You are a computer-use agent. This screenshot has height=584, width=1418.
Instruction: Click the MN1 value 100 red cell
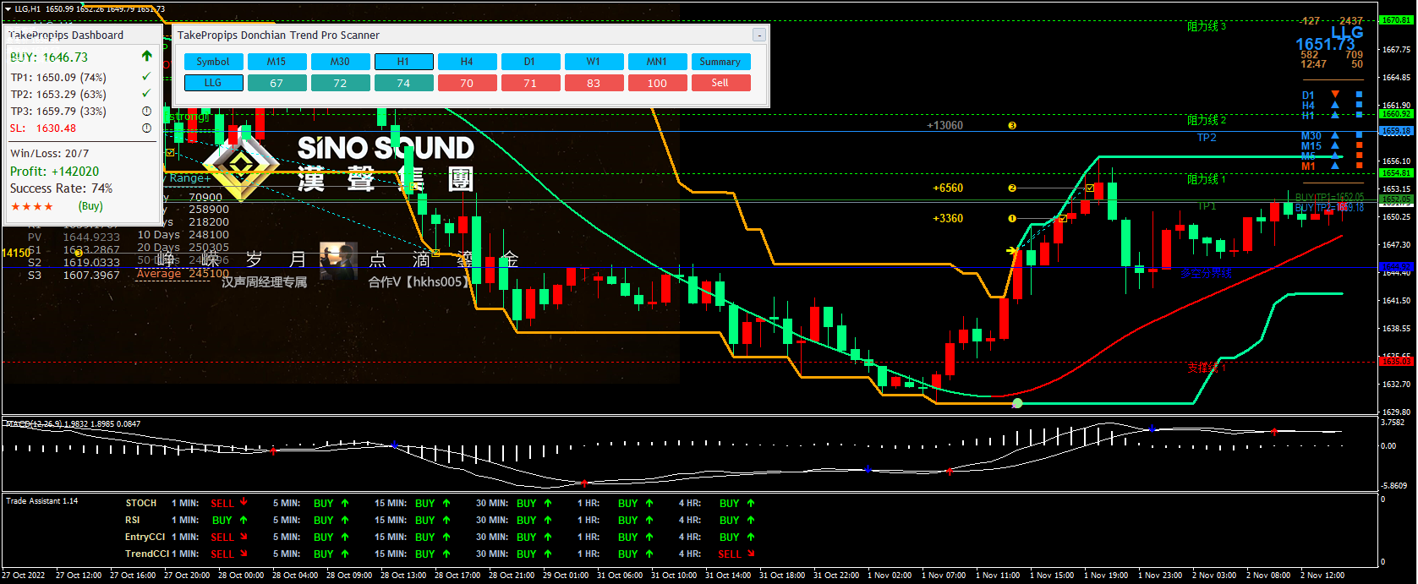pos(657,83)
